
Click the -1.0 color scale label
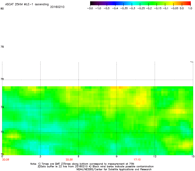(x=98, y=8)
